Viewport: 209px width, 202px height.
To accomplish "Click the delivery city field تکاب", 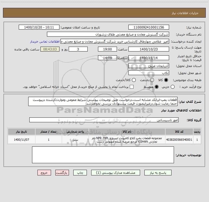I will [149, 73].
